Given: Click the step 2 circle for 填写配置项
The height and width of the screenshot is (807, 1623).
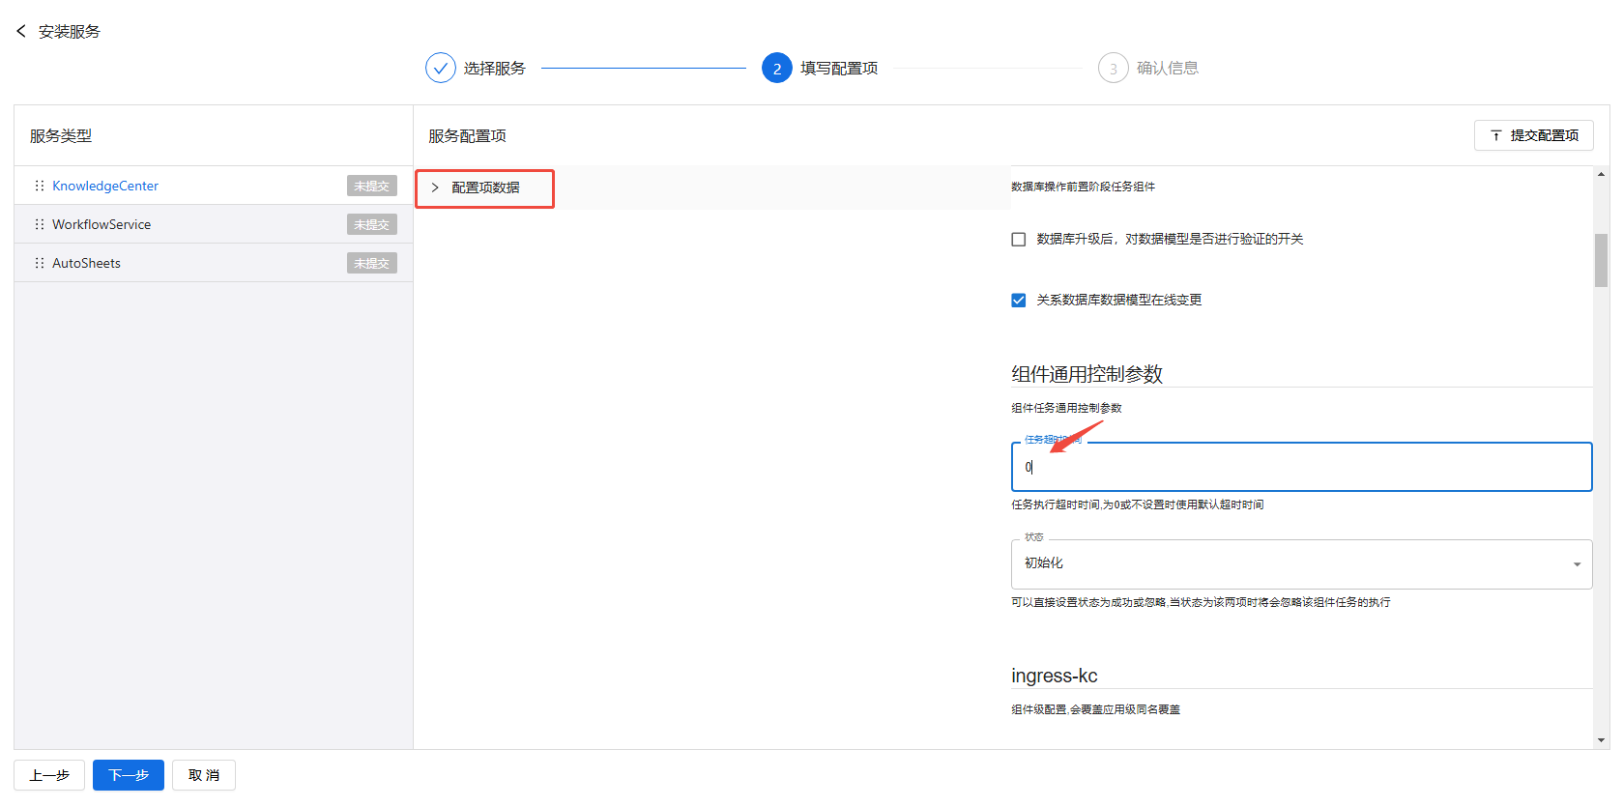Looking at the screenshot, I should tap(777, 68).
